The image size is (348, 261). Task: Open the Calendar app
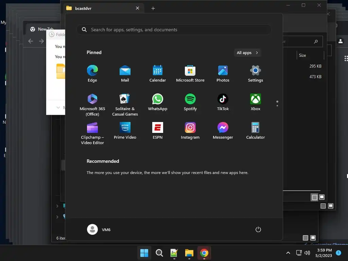pyautogui.click(x=158, y=74)
